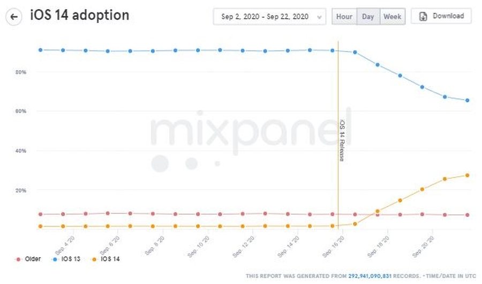This screenshot has width=482, height=284.
Task: Click the iOS 14 adoption title
Action: pos(79,16)
